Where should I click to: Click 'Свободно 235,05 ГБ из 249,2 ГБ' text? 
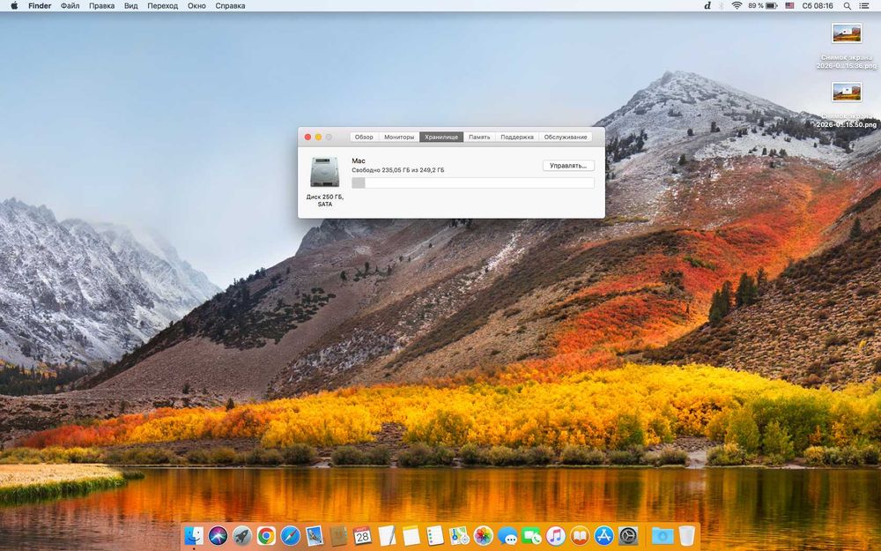coord(398,170)
